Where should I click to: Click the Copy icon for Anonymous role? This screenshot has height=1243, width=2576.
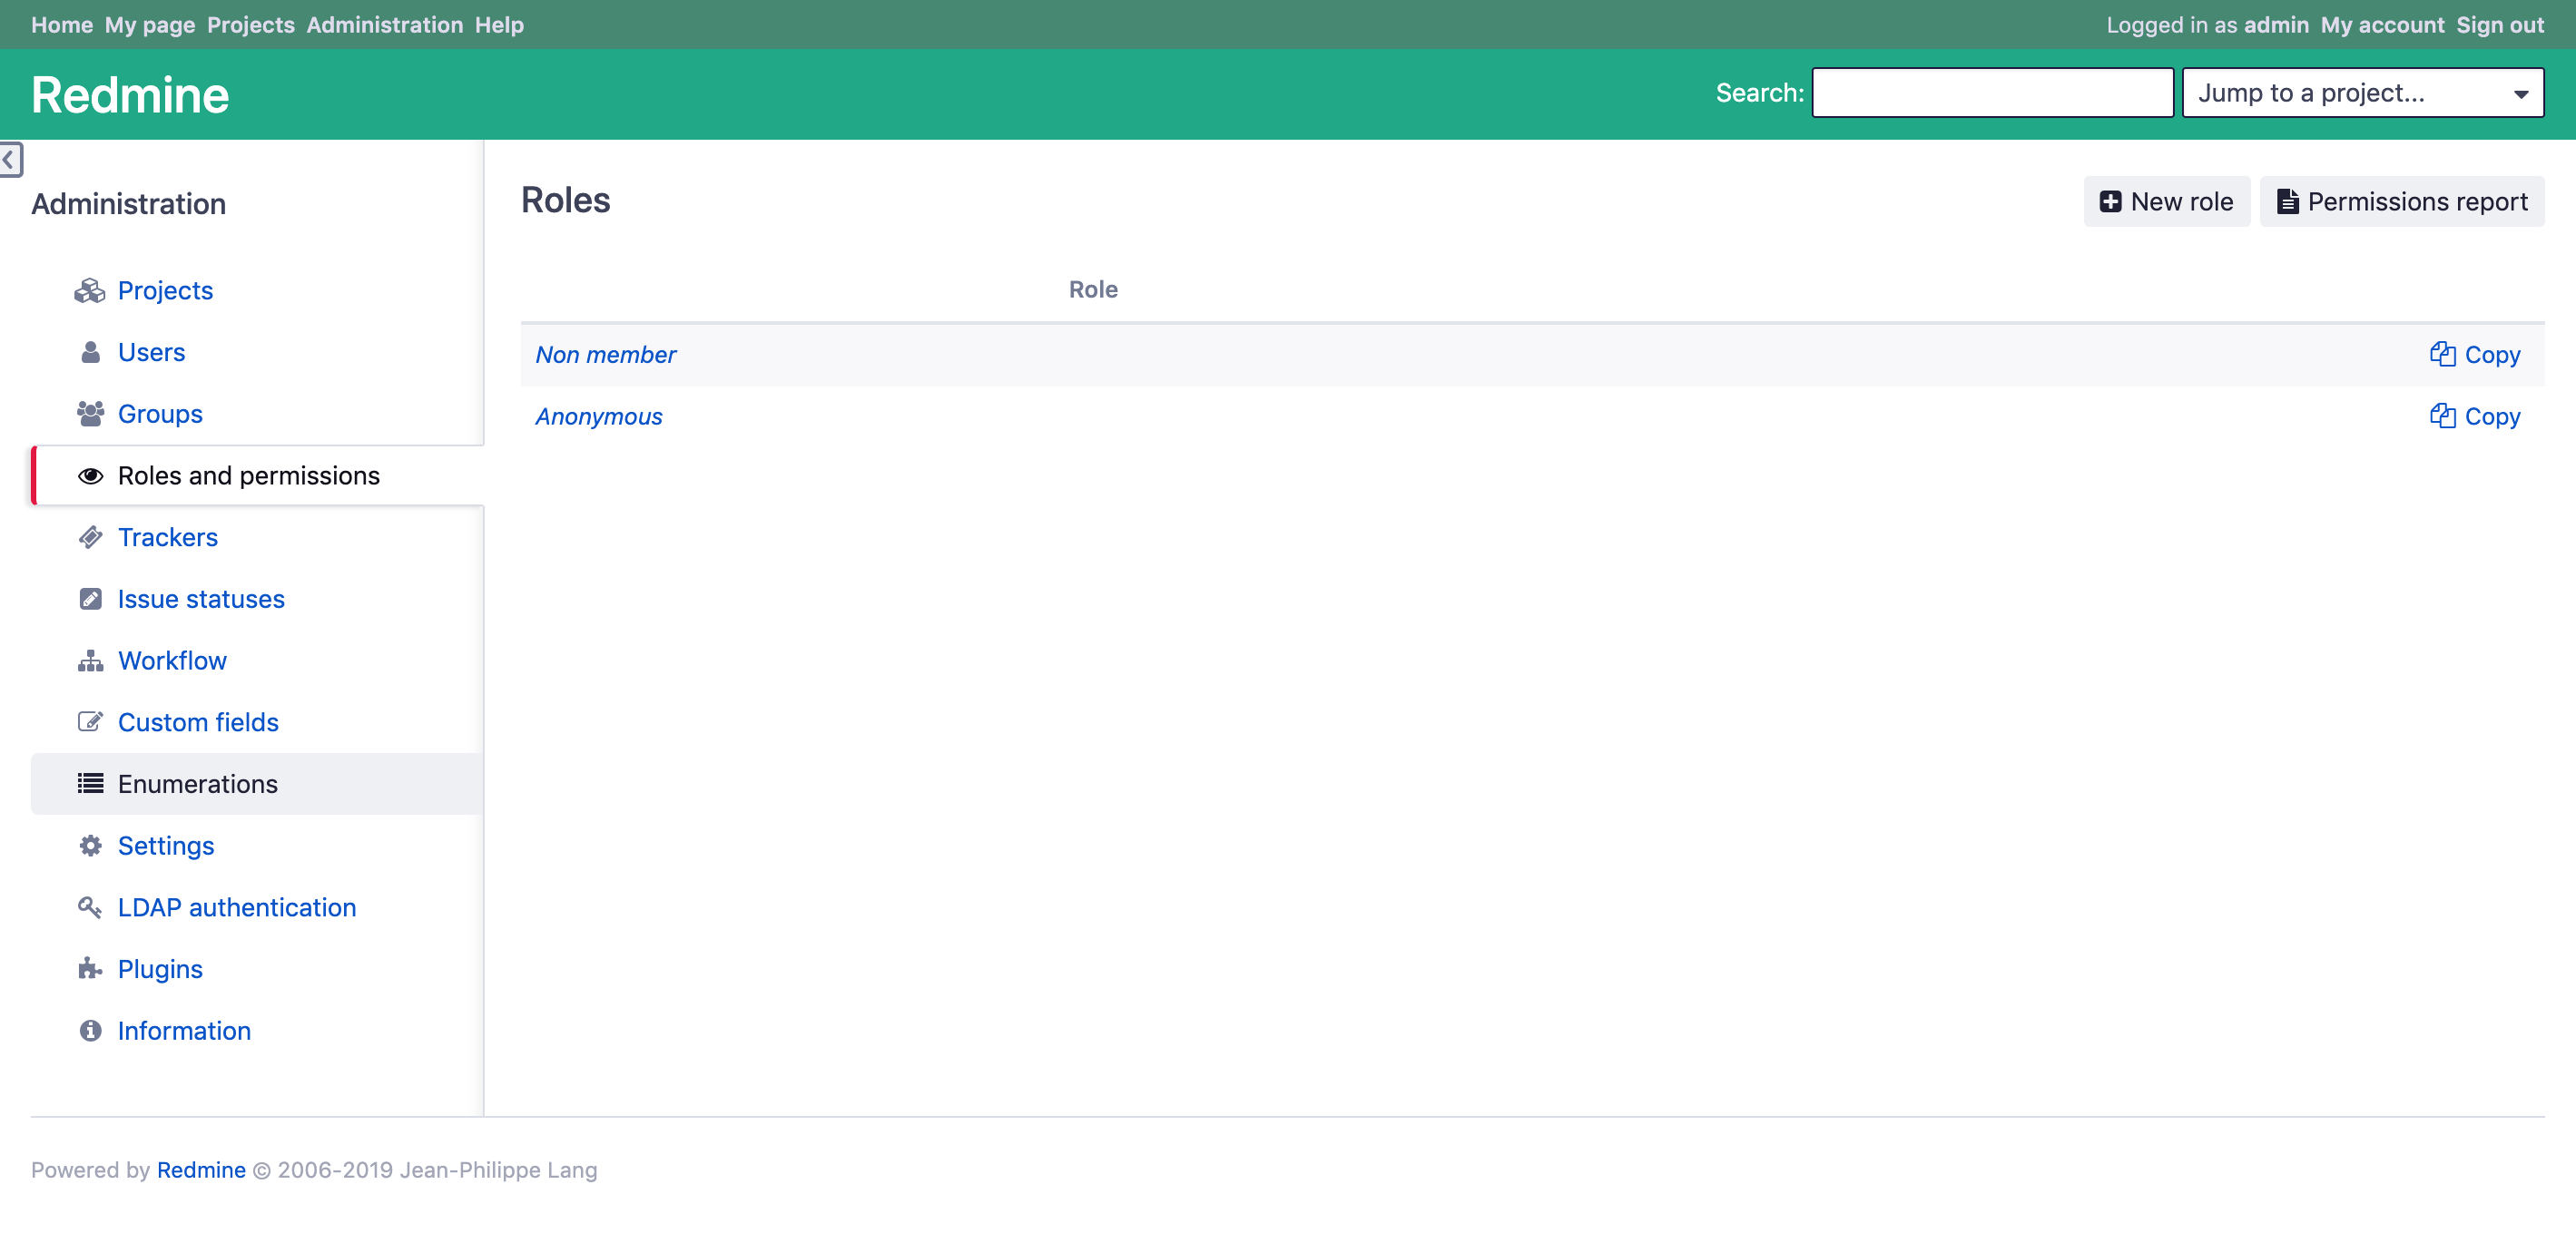(2444, 416)
